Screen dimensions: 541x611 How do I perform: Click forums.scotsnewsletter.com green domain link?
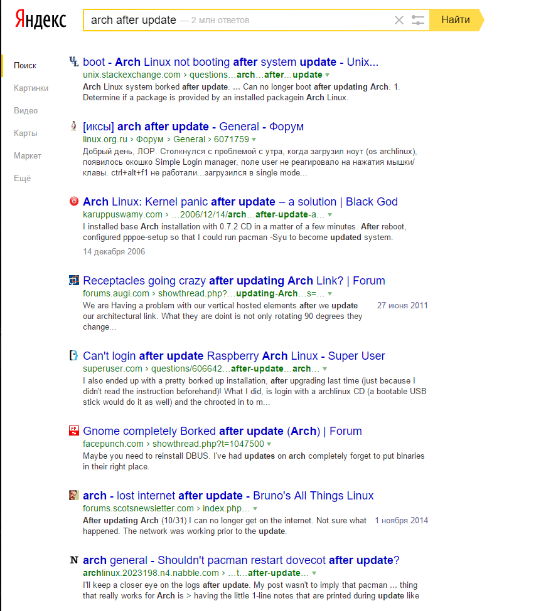pos(138,509)
